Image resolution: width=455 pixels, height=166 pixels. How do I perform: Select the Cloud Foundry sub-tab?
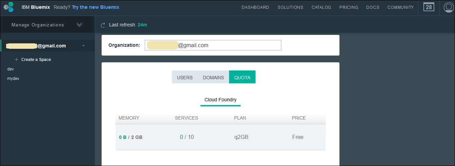pyautogui.click(x=221, y=100)
